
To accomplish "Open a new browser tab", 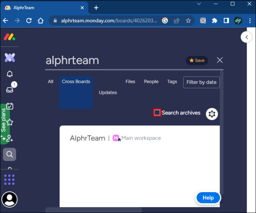I will (x=96, y=8).
